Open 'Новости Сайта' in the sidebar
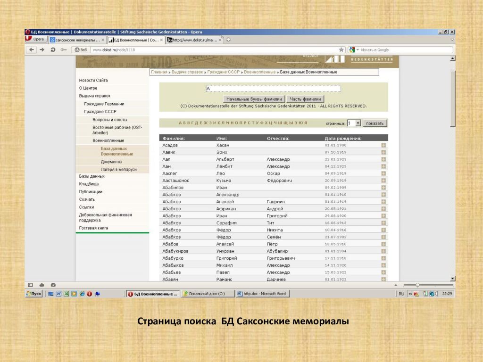The height and width of the screenshot is (362, 483). coord(93,80)
